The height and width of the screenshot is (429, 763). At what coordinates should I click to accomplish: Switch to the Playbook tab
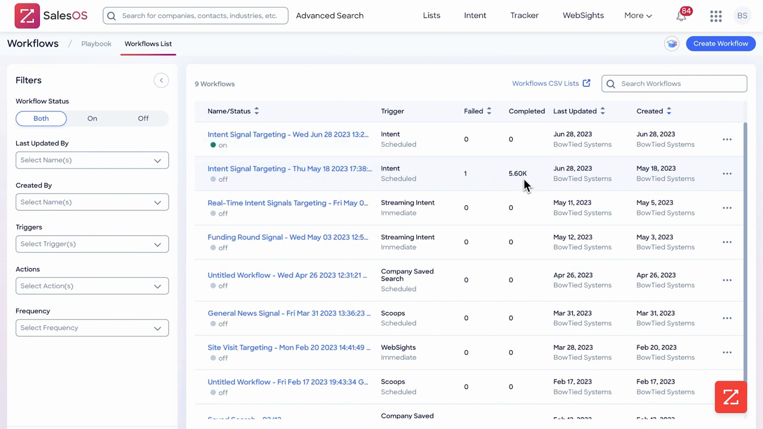96,43
